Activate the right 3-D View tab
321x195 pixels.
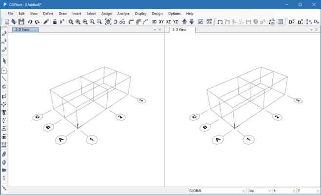click(182, 30)
